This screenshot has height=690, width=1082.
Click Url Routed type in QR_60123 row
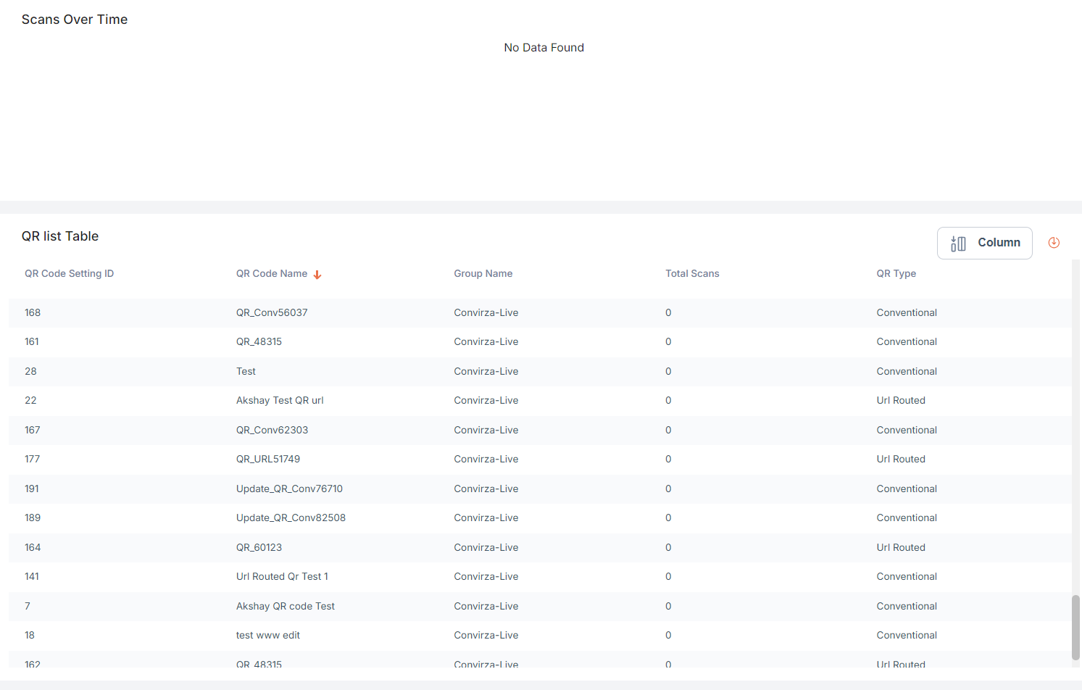900,548
